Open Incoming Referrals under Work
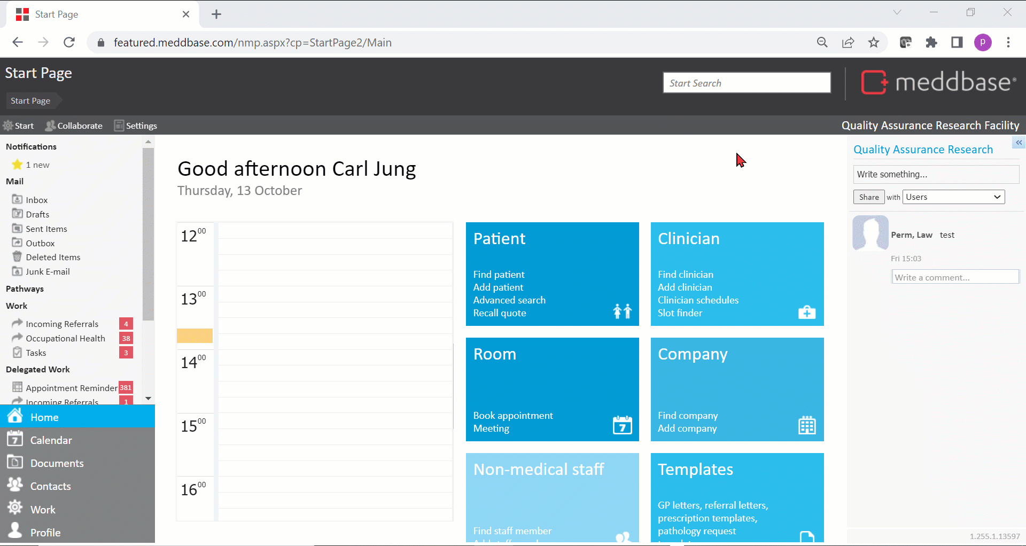1026x546 pixels. click(x=62, y=324)
